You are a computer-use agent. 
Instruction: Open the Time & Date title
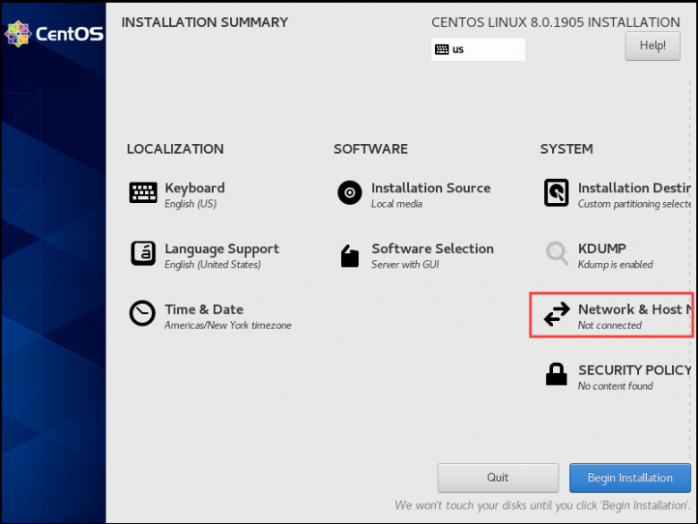[x=204, y=309]
